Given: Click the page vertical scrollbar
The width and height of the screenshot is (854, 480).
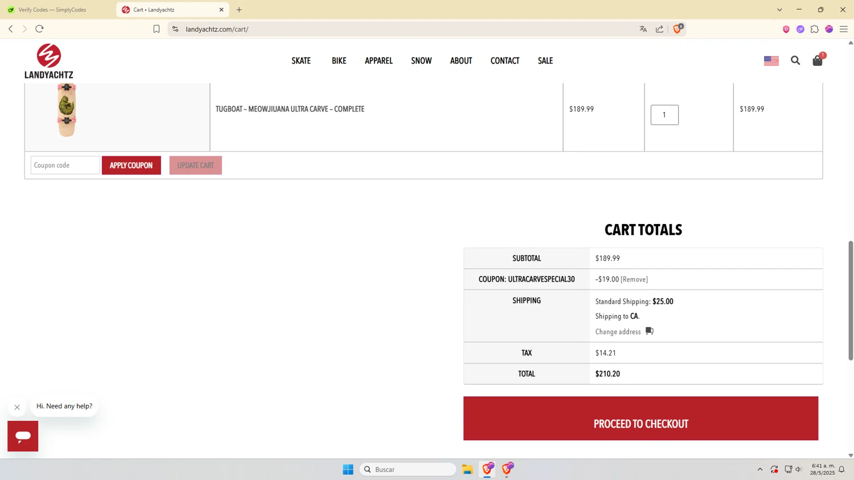Looking at the screenshot, I should tap(851, 300).
